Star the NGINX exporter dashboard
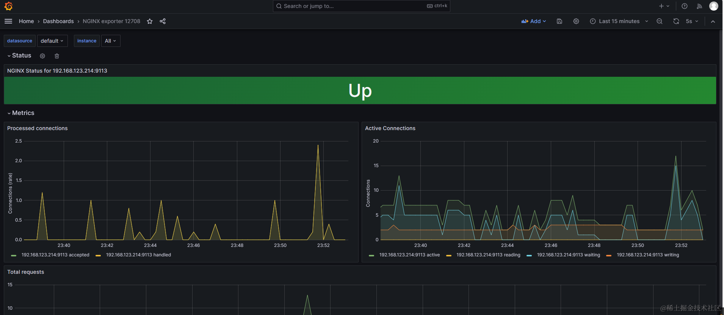Screen dimensions: 724x315 [x=150, y=21]
